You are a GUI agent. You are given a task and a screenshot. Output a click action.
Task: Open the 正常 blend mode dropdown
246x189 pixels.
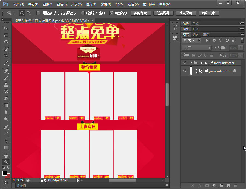click(196, 48)
